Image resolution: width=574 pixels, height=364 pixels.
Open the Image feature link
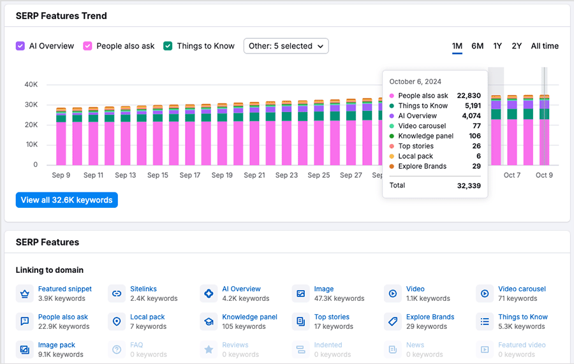[324, 289]
